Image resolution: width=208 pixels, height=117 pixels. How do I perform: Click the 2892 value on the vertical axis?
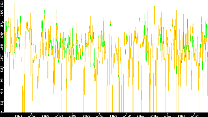[1, 13]
